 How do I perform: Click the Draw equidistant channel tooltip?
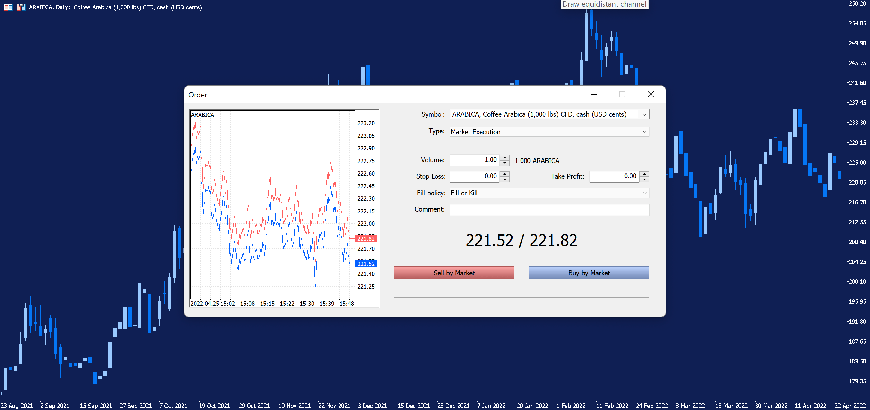pos(604,4)
